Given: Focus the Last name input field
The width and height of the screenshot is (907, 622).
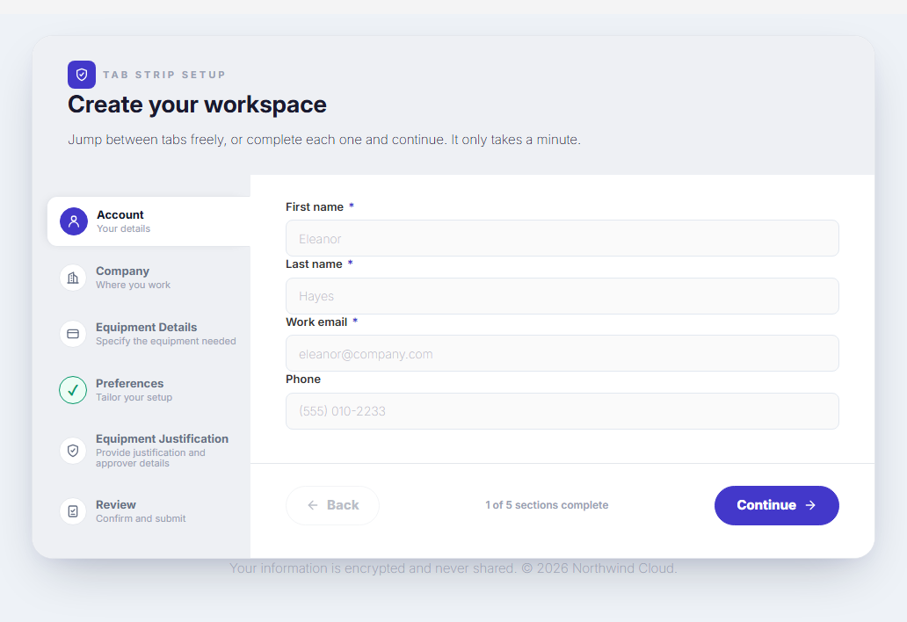Looking at the screenshot, I should coord(562,296).
